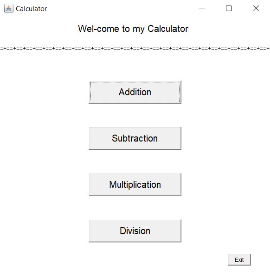Viewport: 270px width, 272px height.
Task: Click the 'Calculator' title bar text
Action: tap(32, 9)
